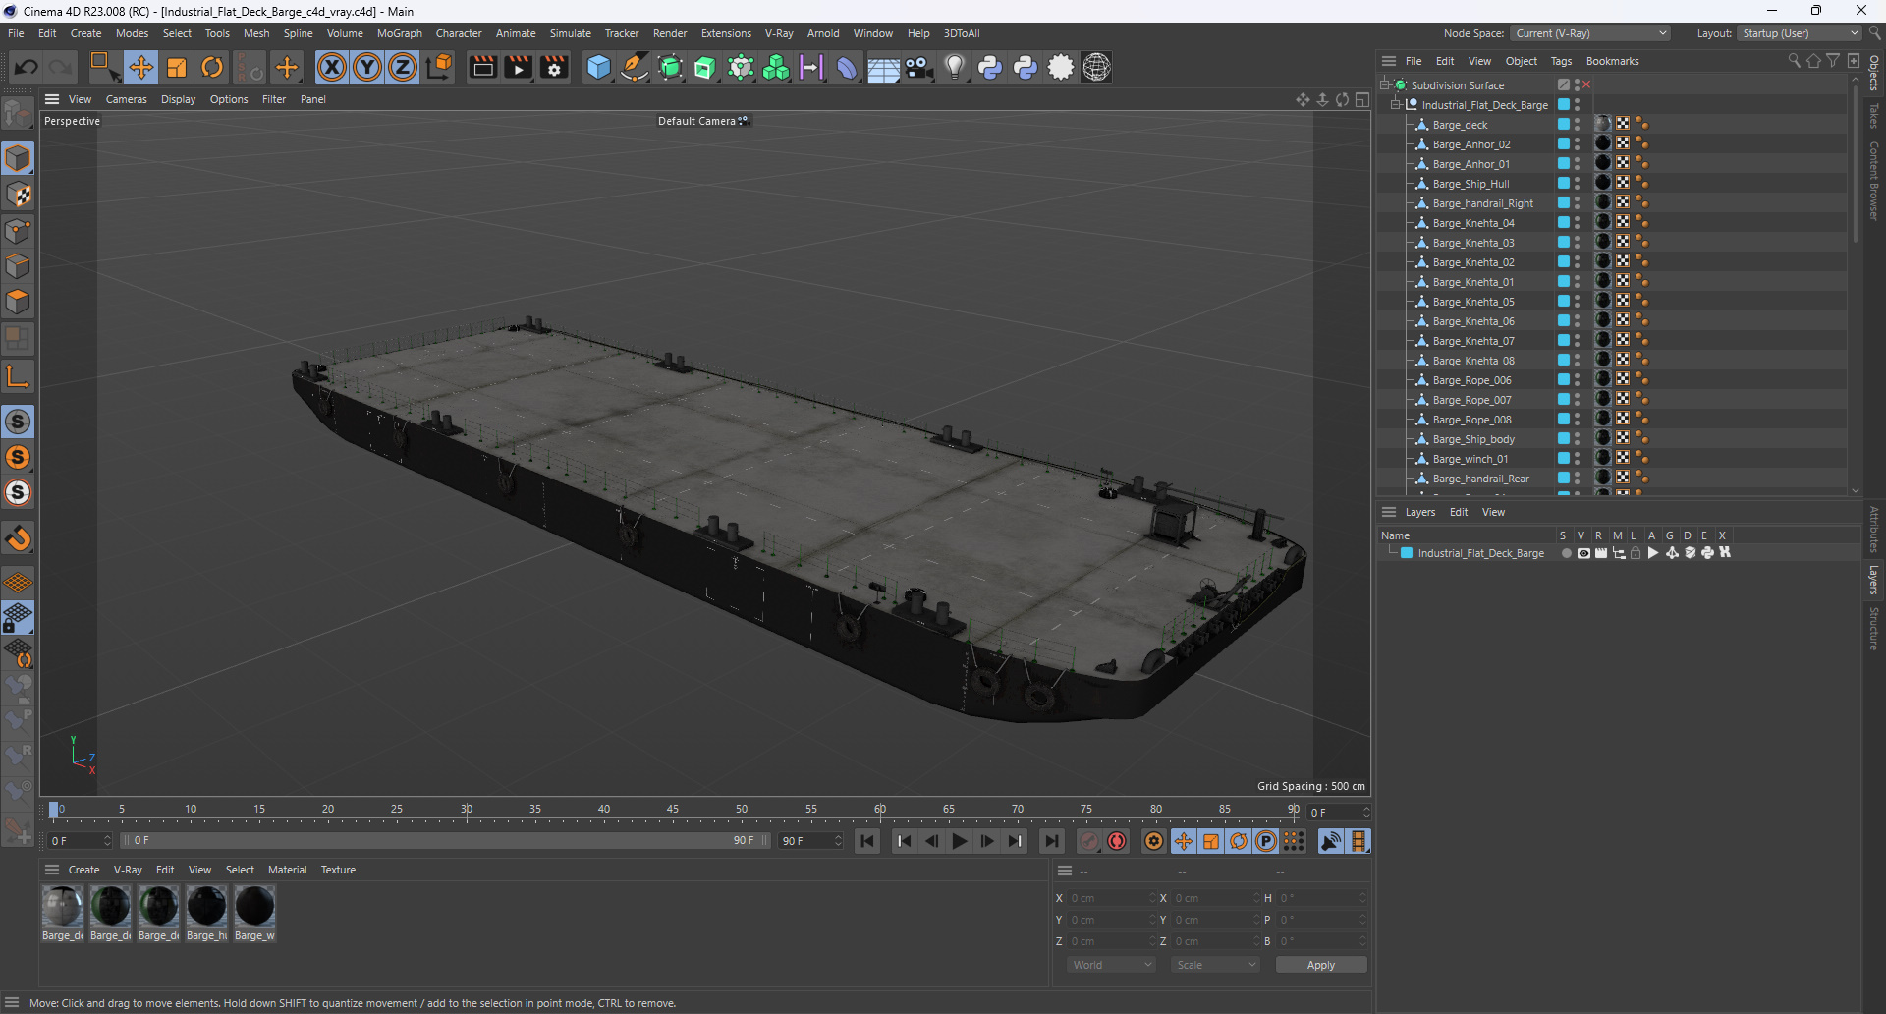This screenshot has height=1014, width=1886.
Task: Click the MoGraph Cloner icon
Action: tap(776, 67)
